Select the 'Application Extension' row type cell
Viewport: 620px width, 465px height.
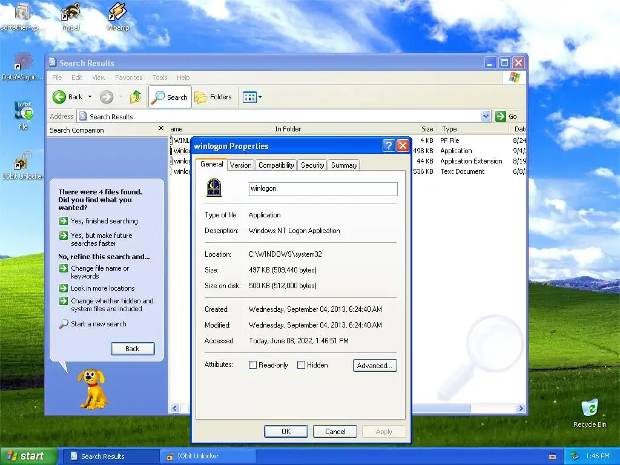point(471,161)
